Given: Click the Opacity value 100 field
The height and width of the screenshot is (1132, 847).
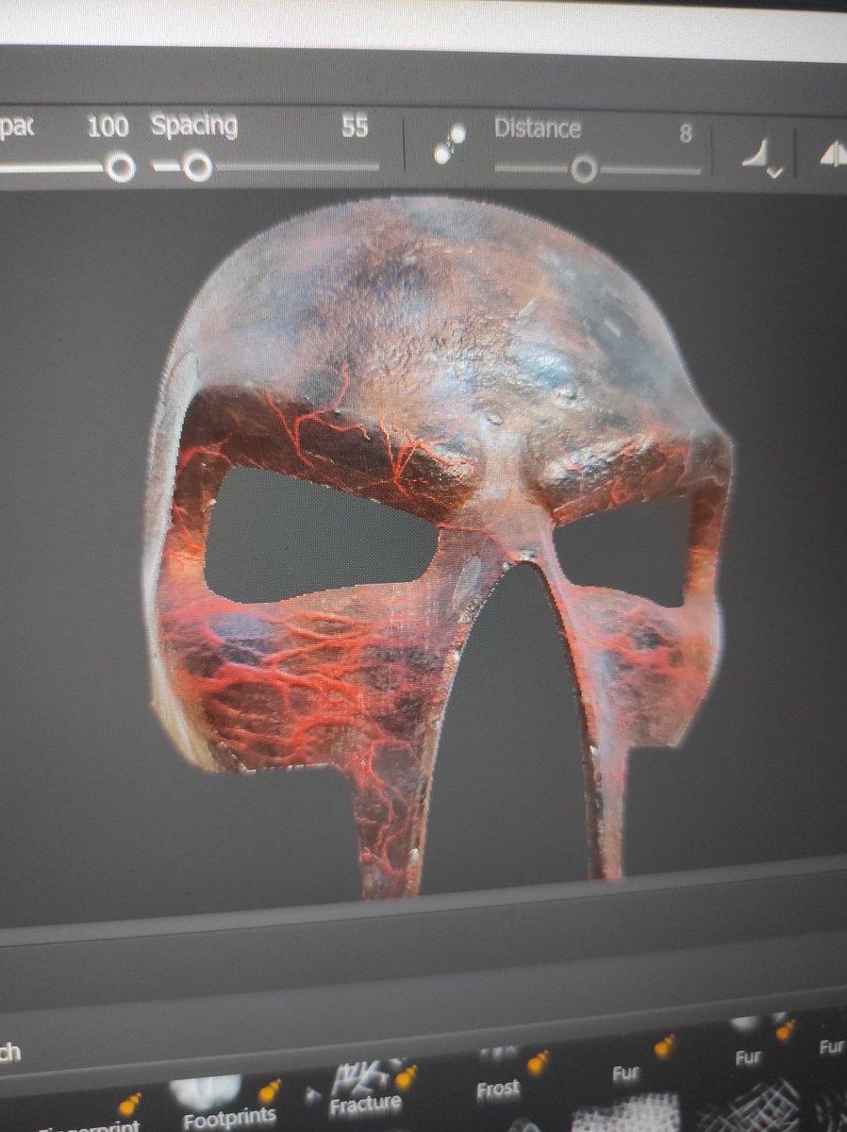Looking at the screenshot, I should point(107,128).
